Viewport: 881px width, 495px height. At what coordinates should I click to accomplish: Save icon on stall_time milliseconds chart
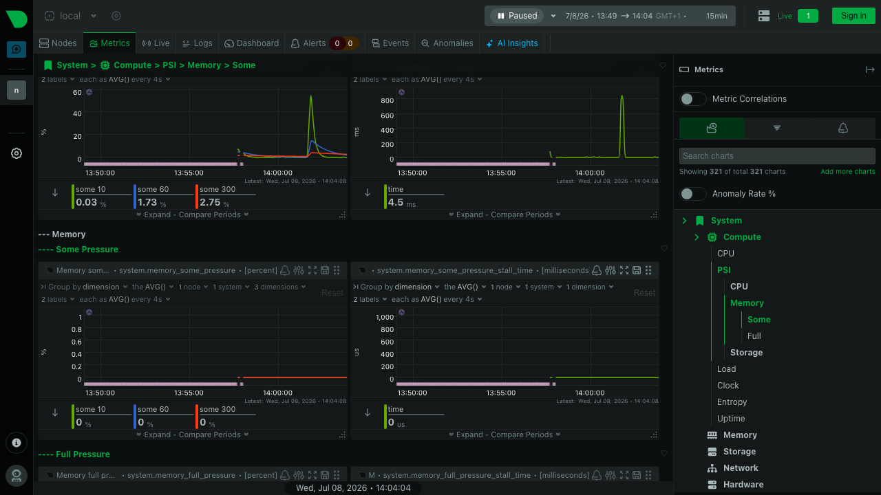(x=637, y=270)
